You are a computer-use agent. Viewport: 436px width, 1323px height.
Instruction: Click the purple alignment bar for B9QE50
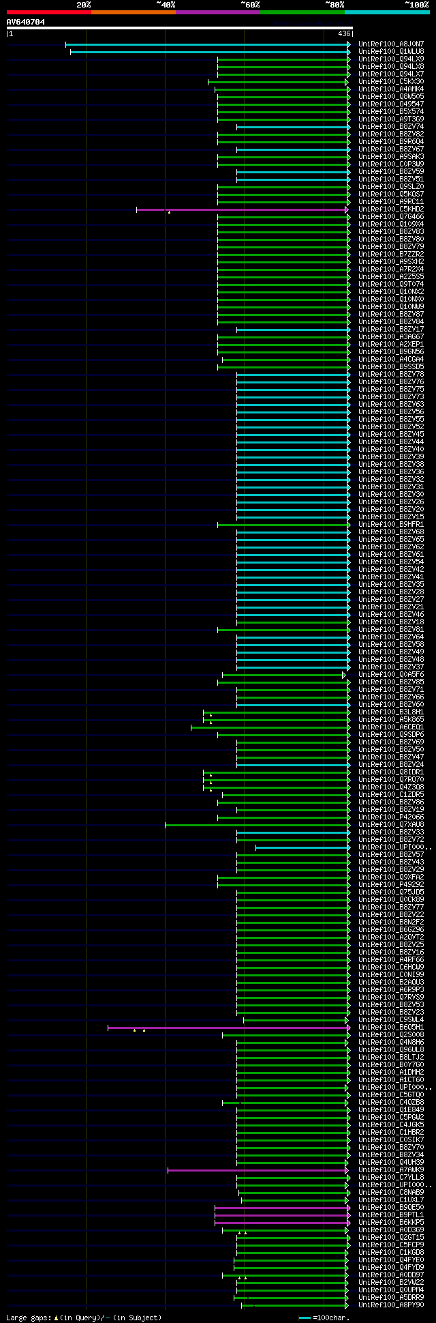(x=282, y=1208)
